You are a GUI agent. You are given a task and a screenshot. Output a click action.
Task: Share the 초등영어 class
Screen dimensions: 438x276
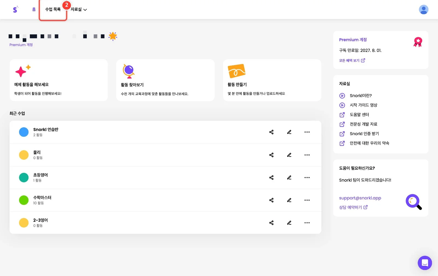click(271, 178)
